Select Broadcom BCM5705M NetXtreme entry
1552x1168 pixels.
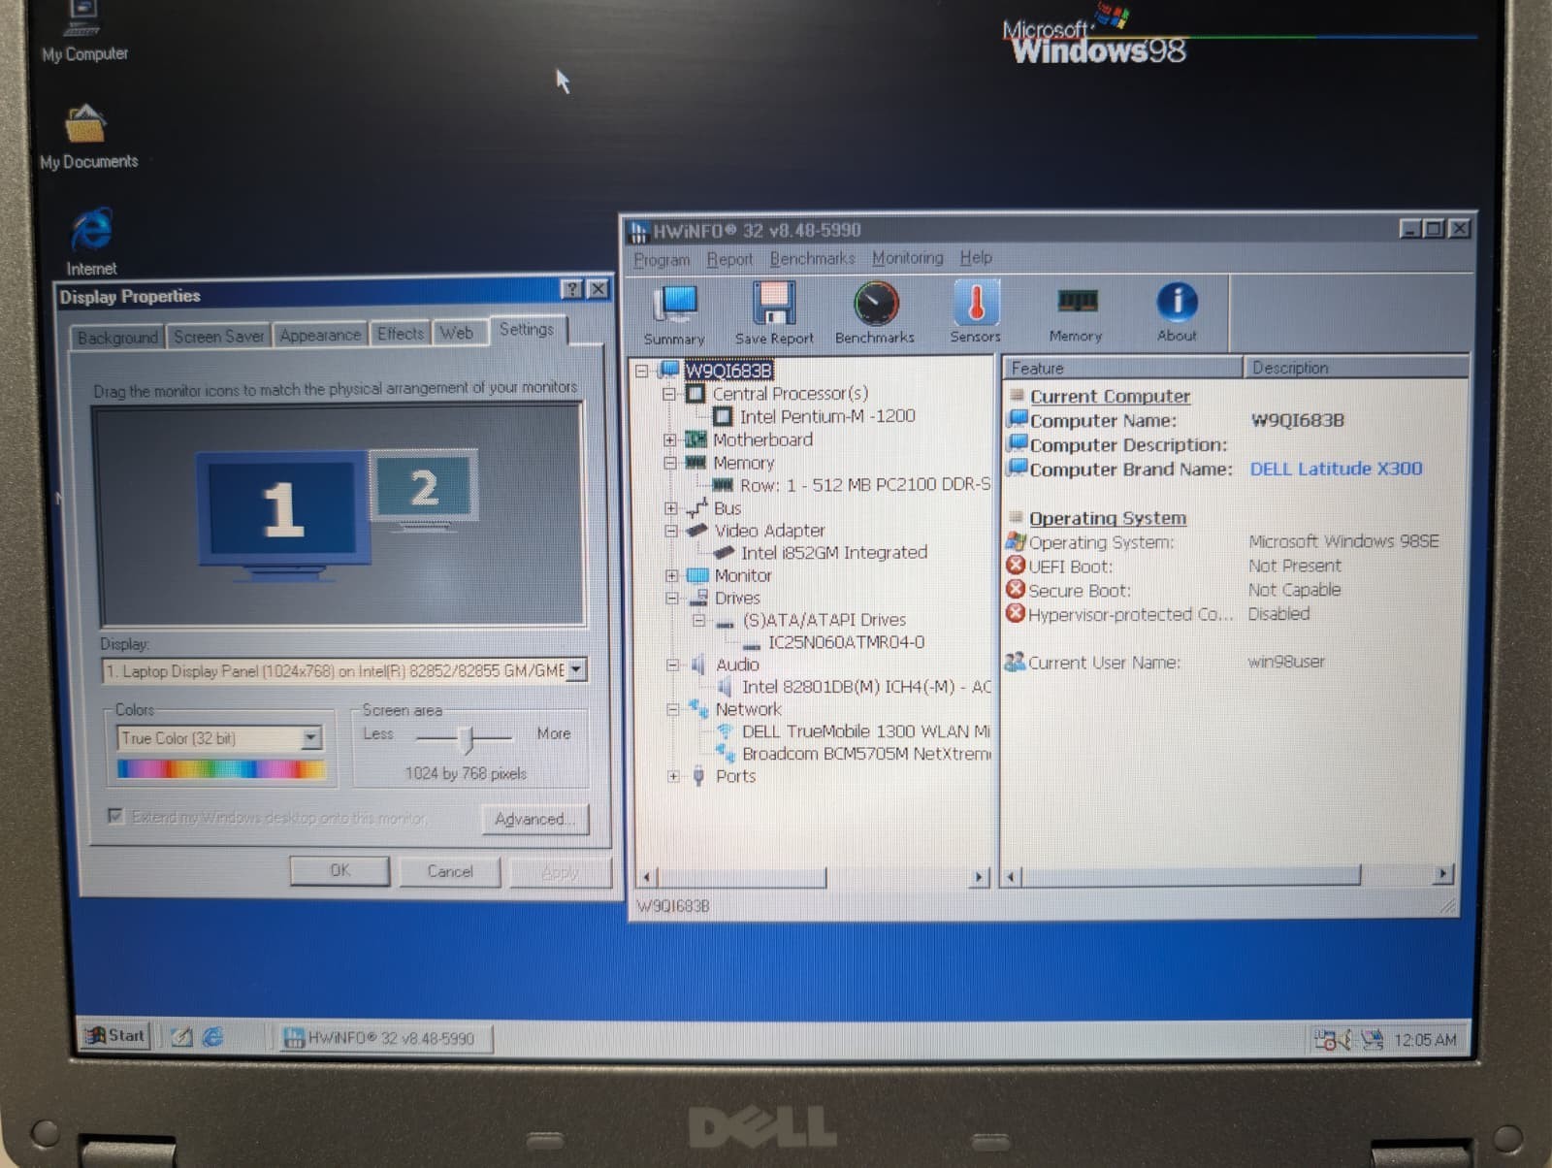point(866,754)
